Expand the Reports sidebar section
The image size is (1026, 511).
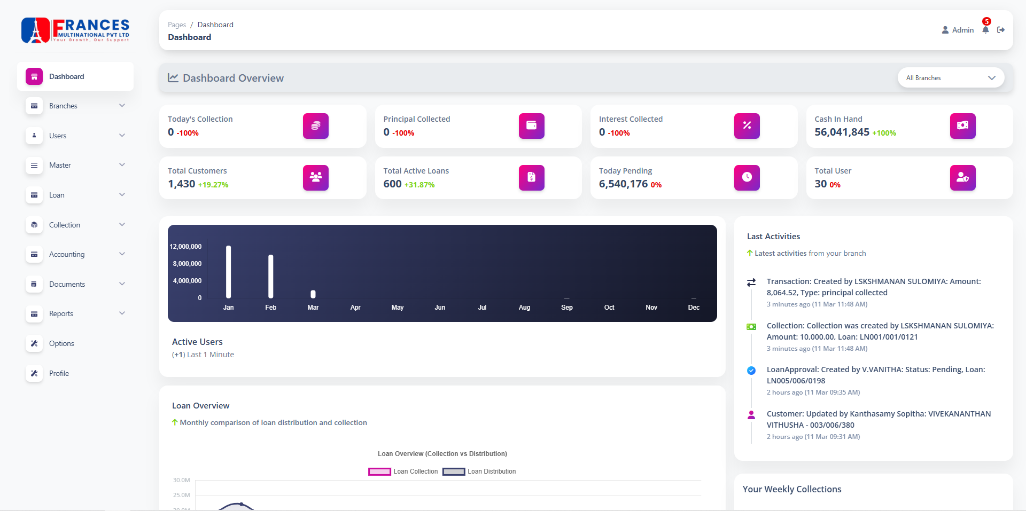(75, 313)
